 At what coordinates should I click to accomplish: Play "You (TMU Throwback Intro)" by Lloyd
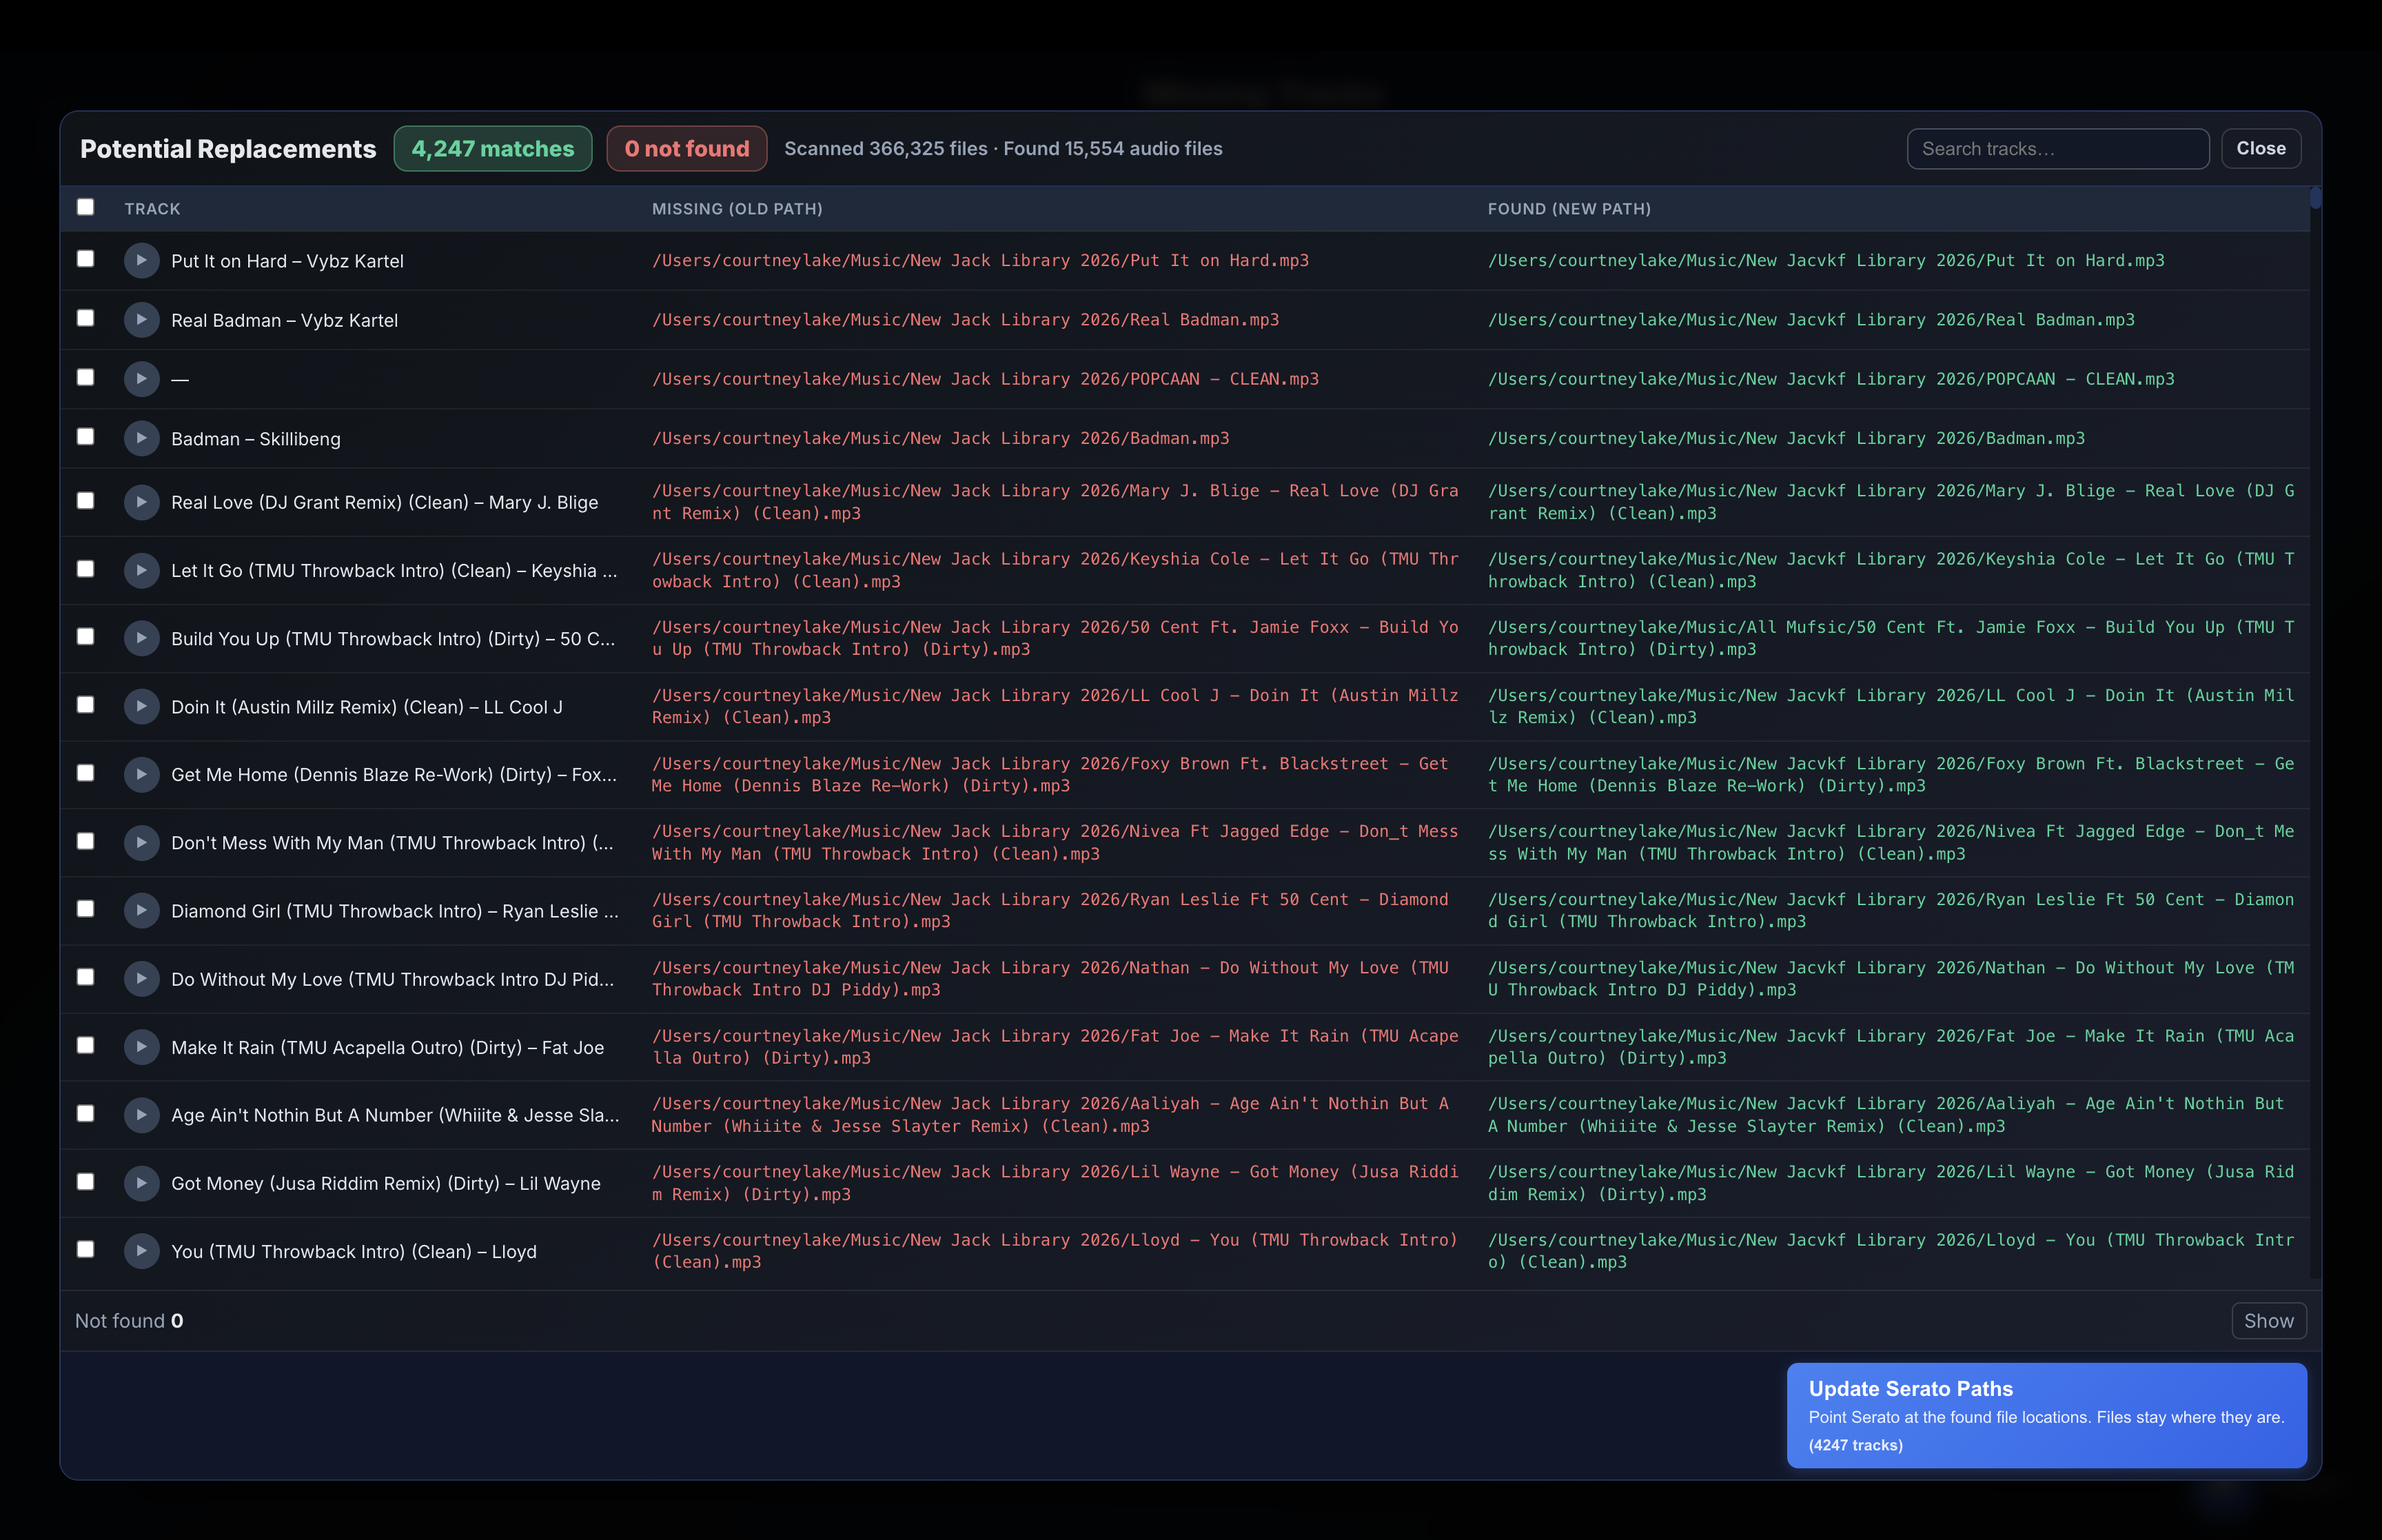[141, 1251]
